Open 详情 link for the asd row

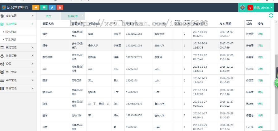[260, 69]
